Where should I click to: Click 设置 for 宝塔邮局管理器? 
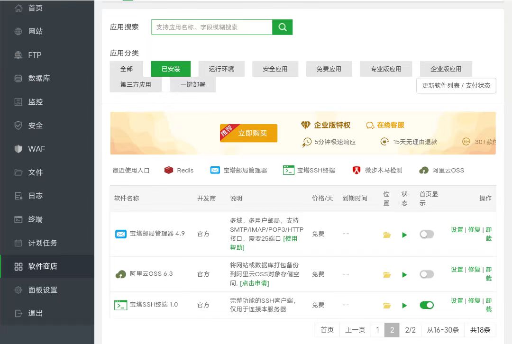457,230
